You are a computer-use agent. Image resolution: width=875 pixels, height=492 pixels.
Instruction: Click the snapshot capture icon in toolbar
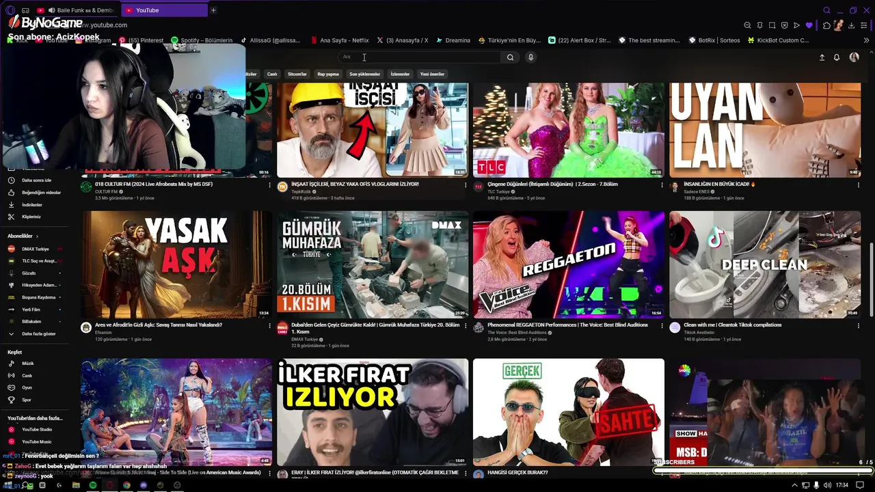[x=772, y=25]
